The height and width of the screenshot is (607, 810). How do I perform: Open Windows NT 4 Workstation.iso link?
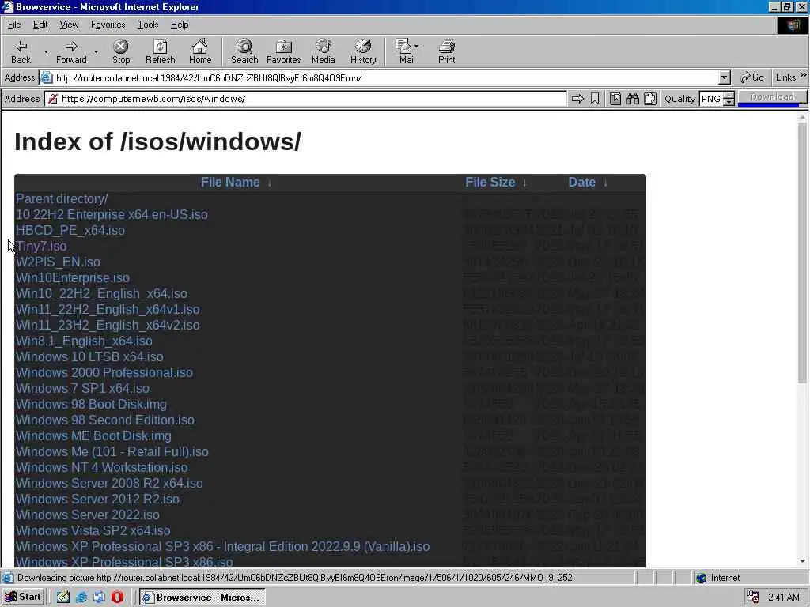point(101,468)
